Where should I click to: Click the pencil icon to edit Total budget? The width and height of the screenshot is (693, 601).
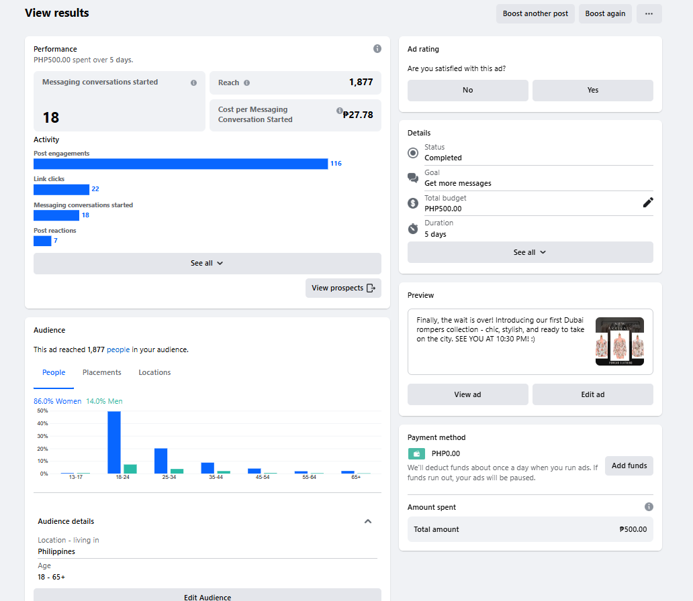click(x=648, y=203)
